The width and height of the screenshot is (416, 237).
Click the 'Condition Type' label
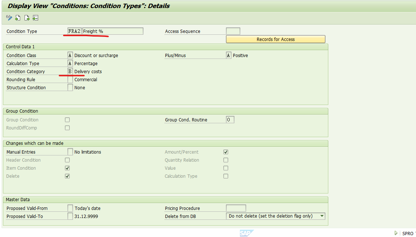click(x=22, y=31)
